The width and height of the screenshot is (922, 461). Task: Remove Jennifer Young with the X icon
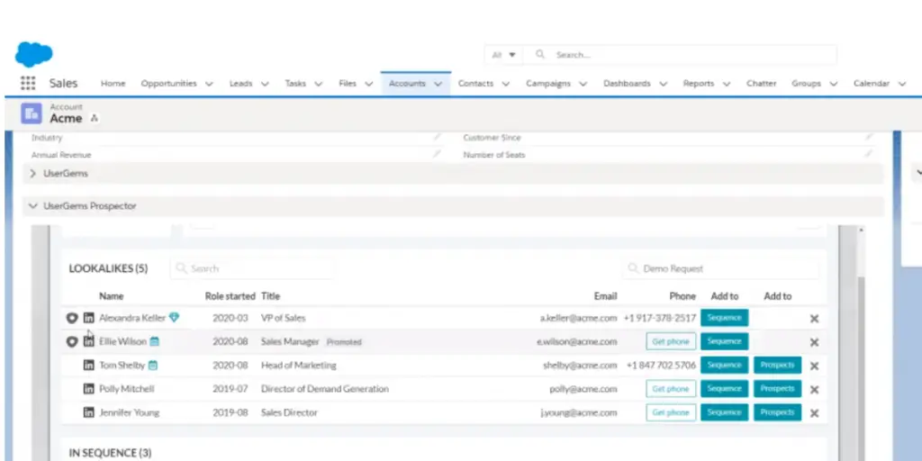point(814,412)
